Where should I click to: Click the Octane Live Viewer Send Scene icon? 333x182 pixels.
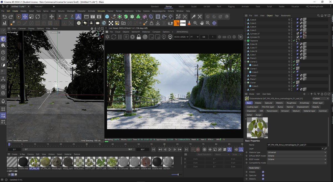pyautogui.click(x=107, y=37)
